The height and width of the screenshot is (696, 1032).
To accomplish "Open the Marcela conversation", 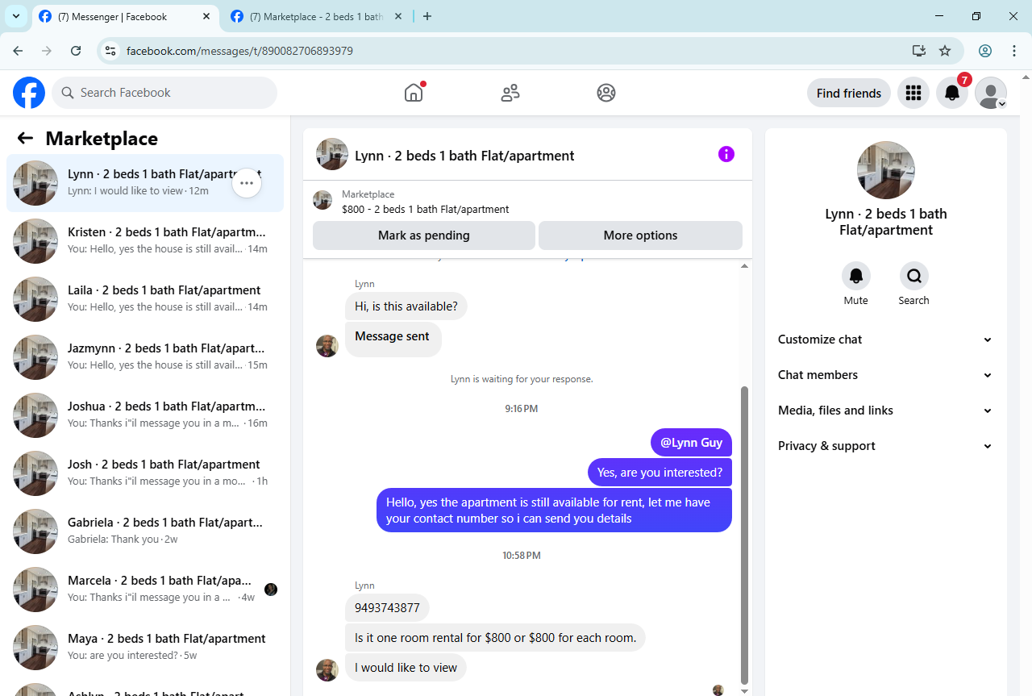I will click(145, 590).
